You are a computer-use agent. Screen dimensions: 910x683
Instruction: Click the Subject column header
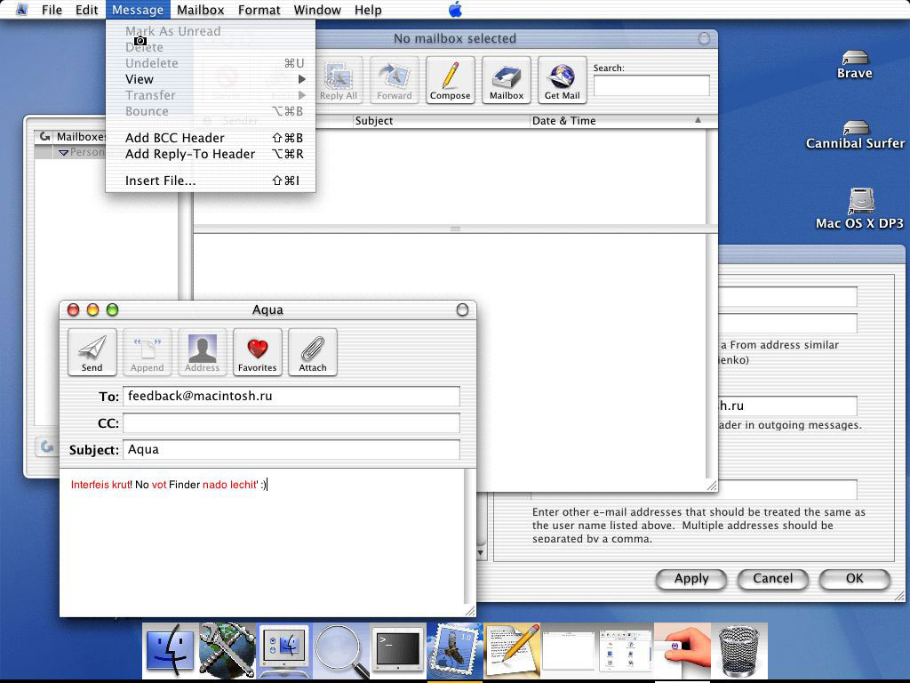coord(442,121)
